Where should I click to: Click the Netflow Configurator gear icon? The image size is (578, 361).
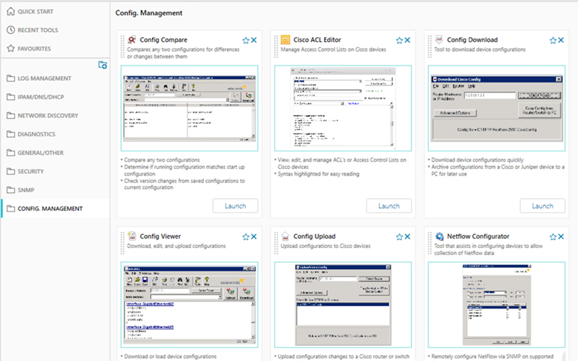click(440, 236)
